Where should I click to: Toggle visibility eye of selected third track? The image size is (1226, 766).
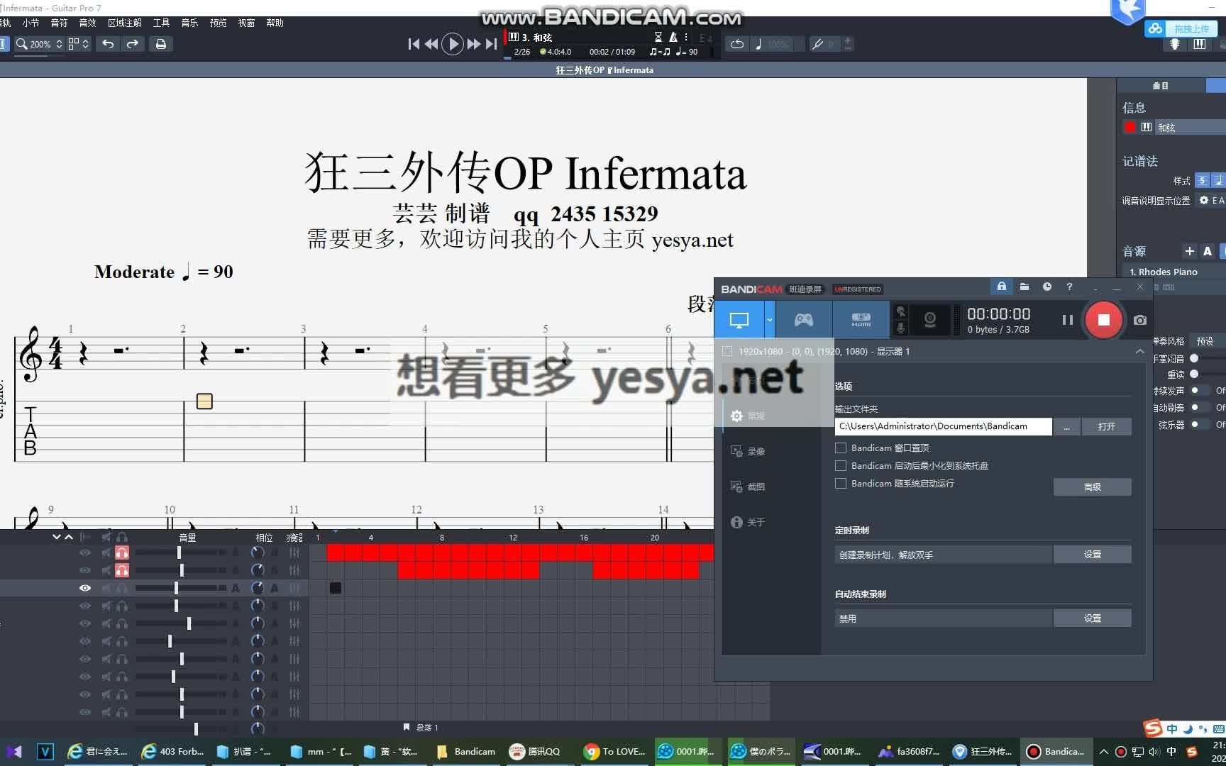(84, 588)
